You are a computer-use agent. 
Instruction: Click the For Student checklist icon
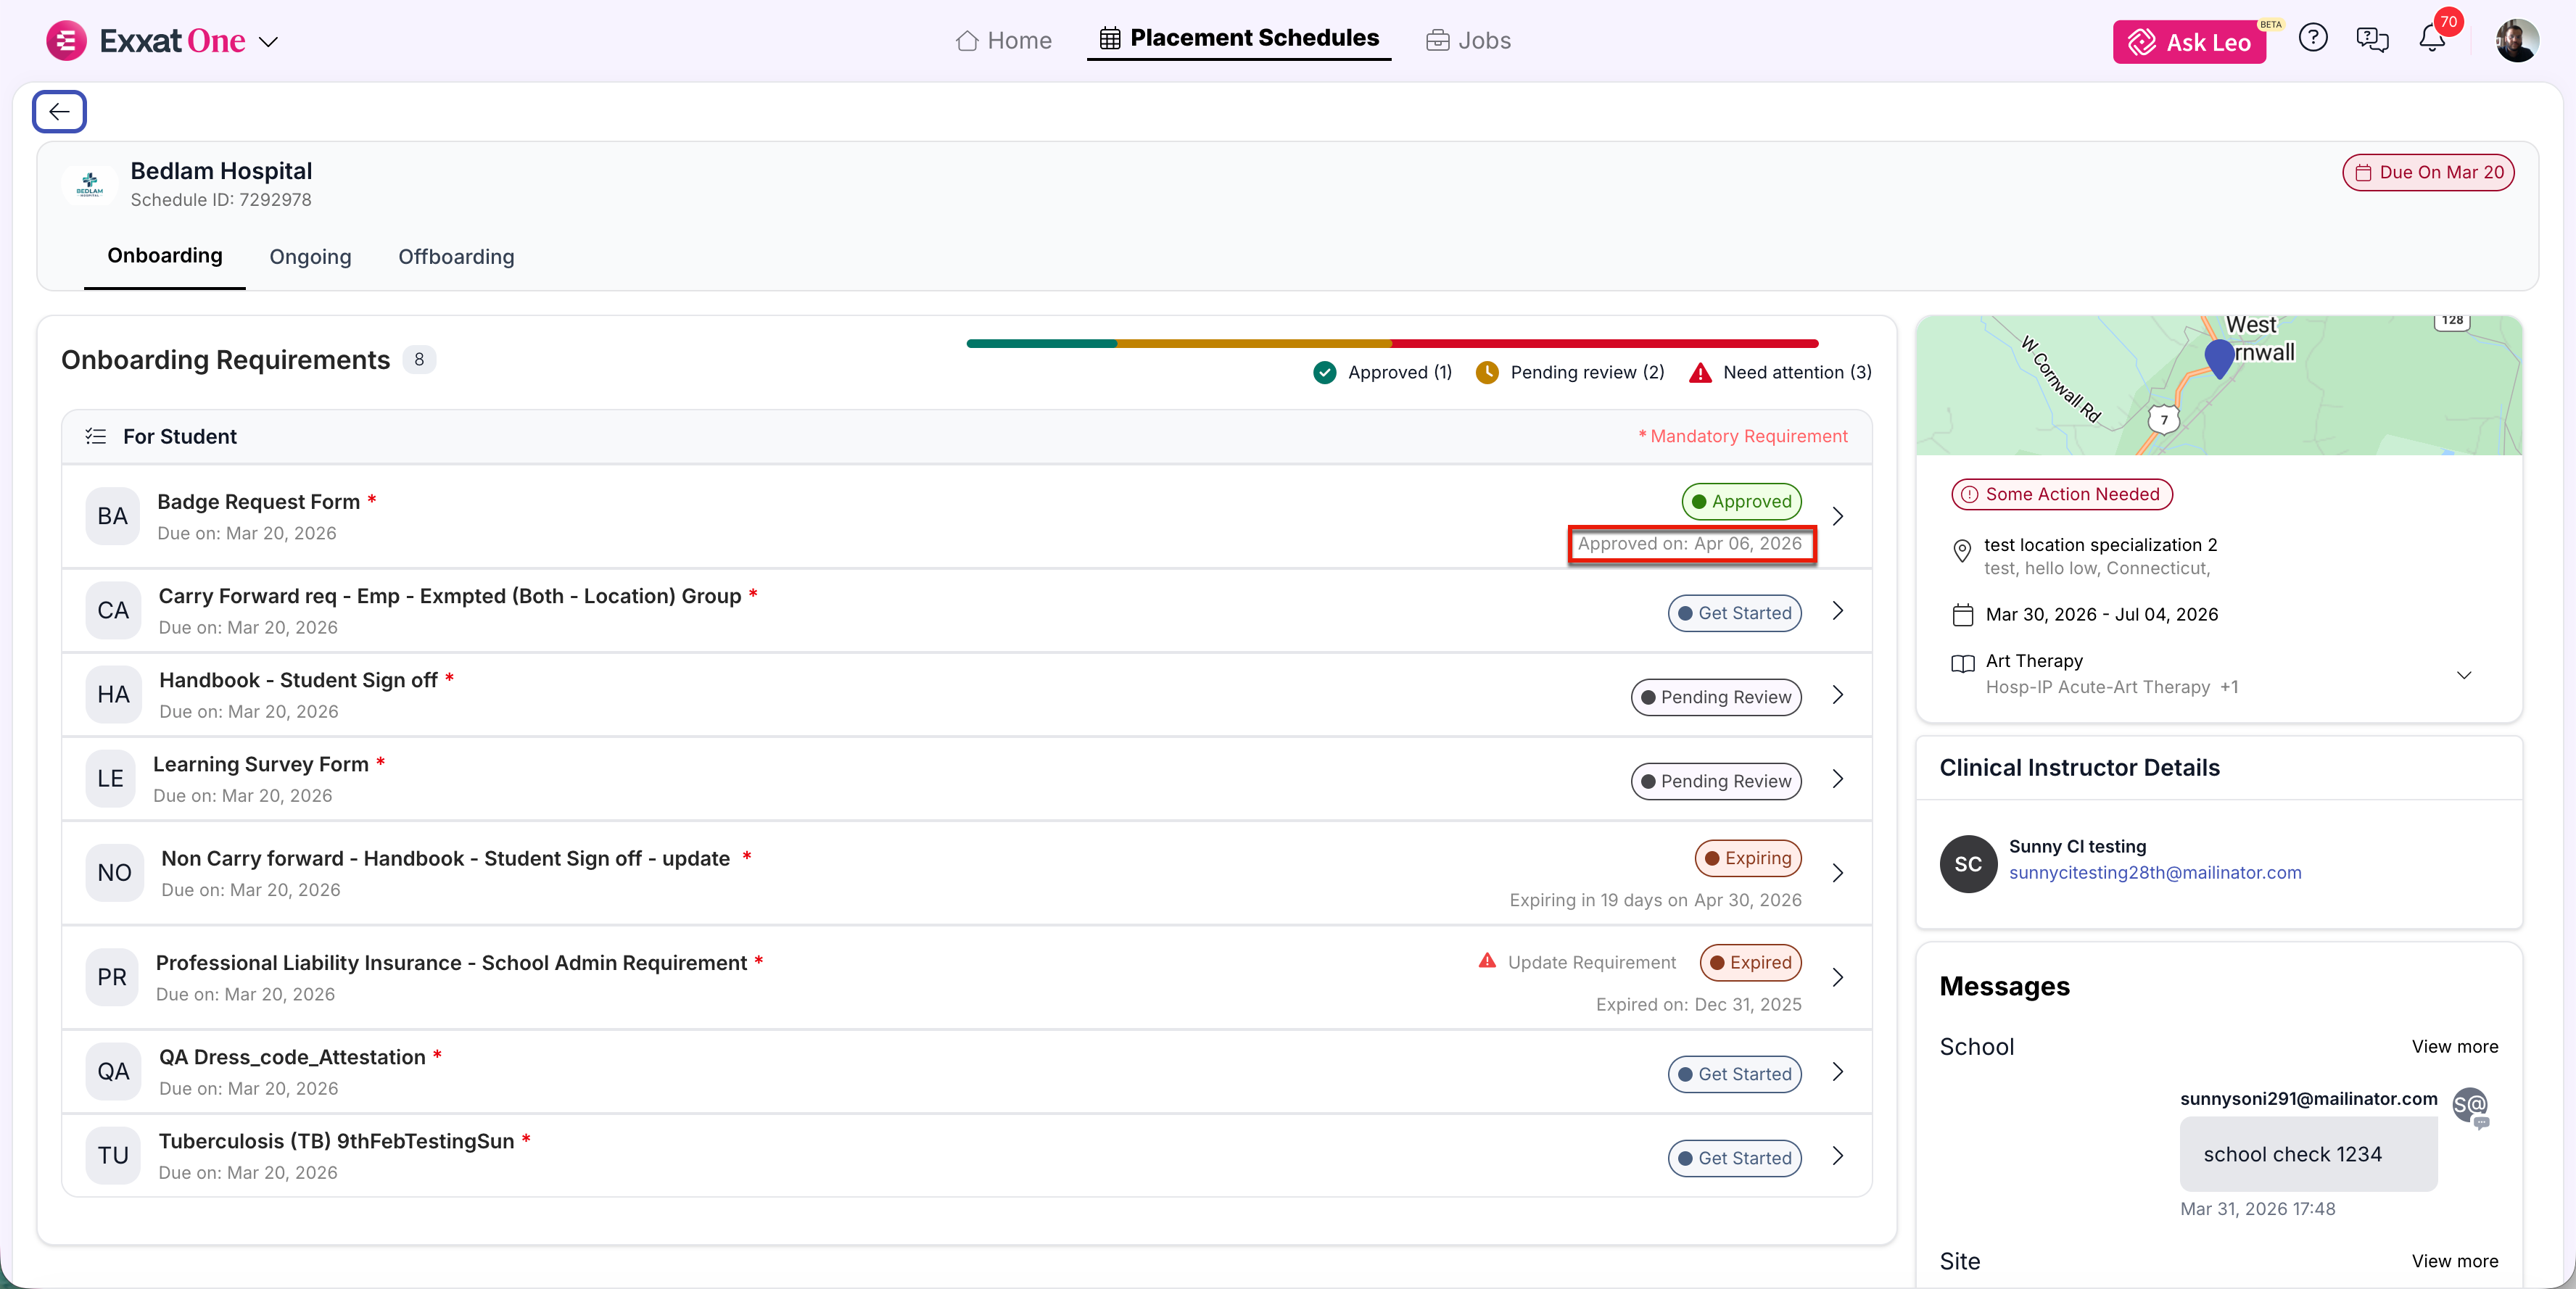coord(96,436)
